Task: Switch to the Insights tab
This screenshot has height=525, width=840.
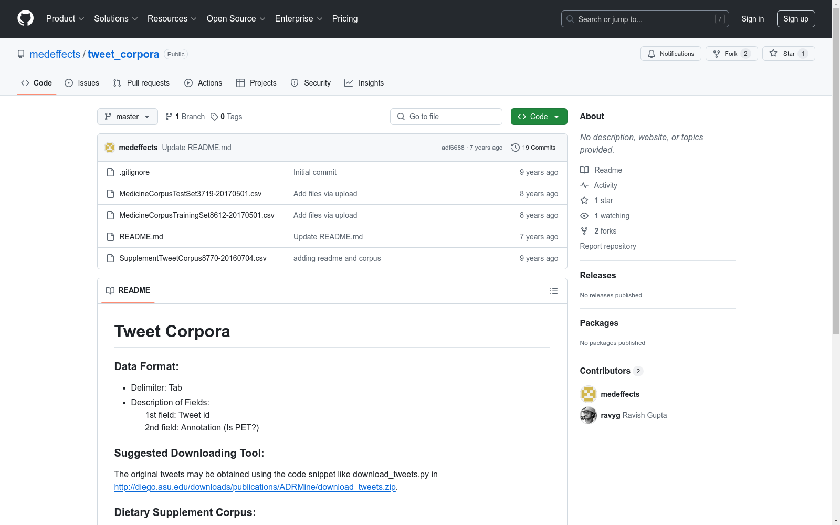Action: [x=364, y=83]
